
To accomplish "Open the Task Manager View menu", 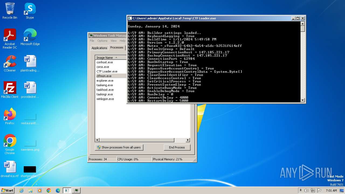I will tap(113, 41).
